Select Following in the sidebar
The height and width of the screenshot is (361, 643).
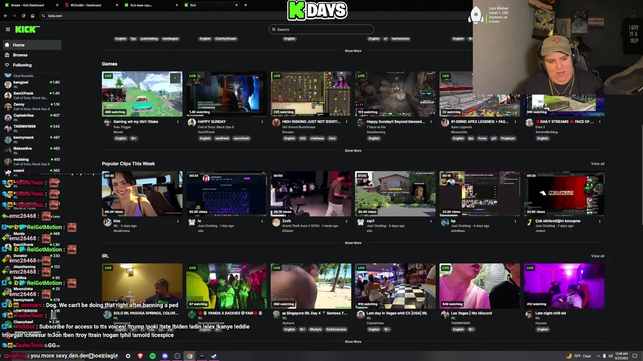[x=32, y=65]
